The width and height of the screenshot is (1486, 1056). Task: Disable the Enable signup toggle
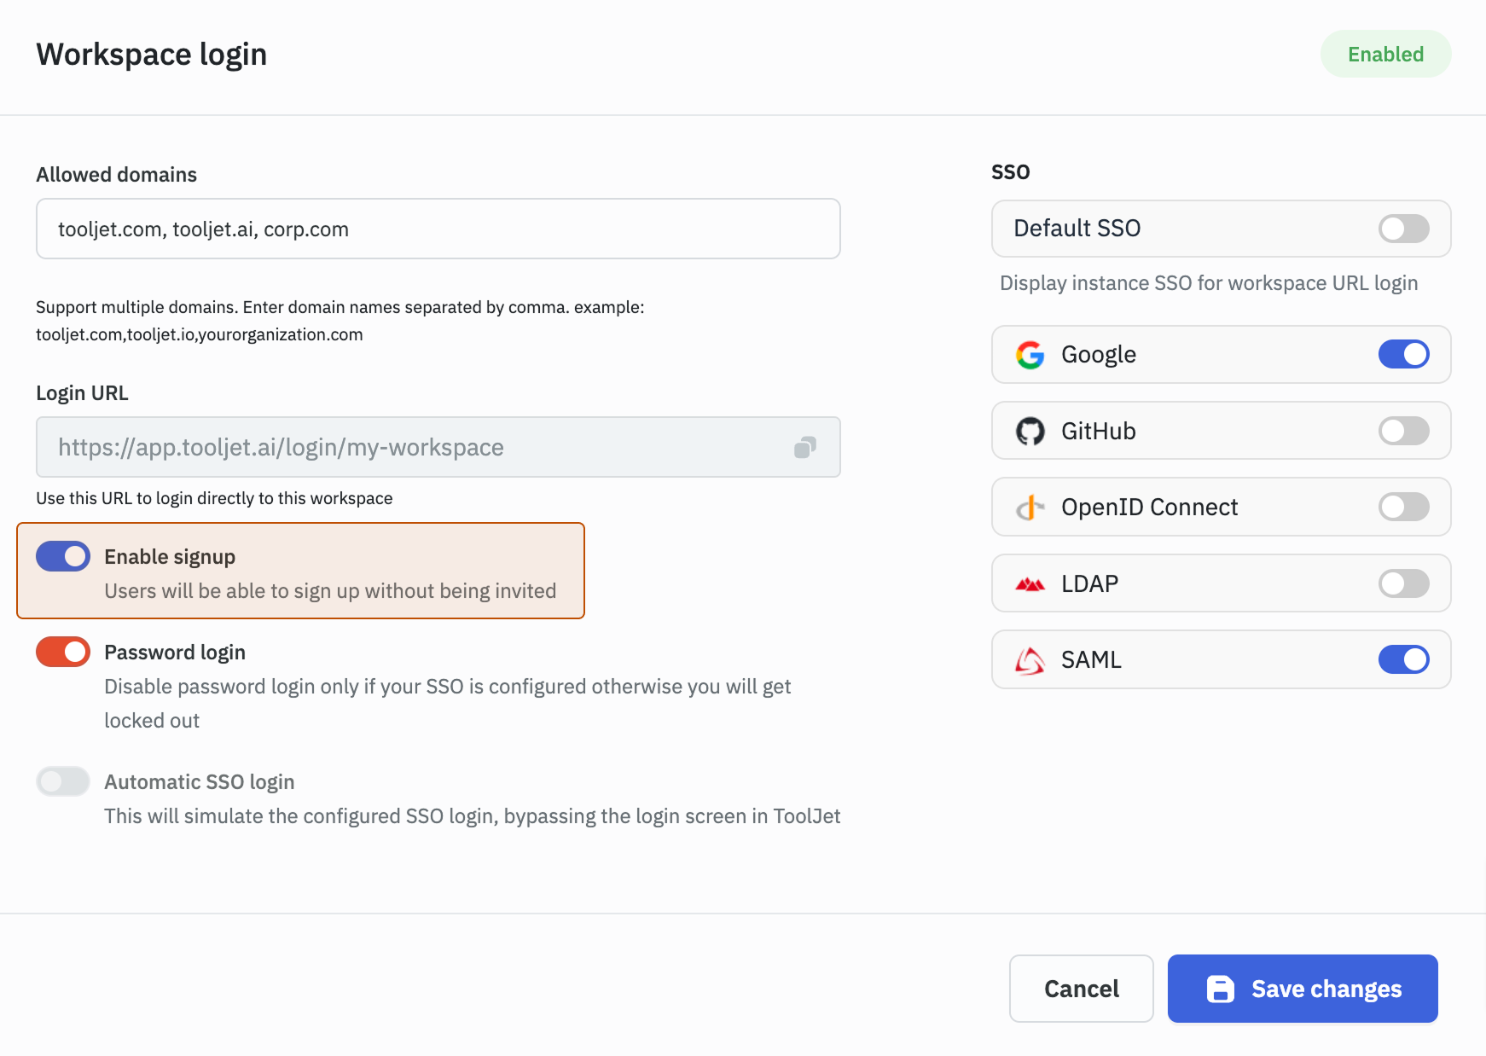point(62,556)
